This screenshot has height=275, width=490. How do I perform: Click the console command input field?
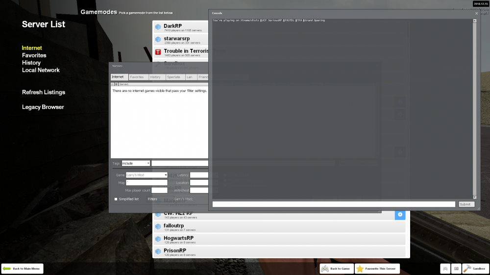tap(334, 204)
